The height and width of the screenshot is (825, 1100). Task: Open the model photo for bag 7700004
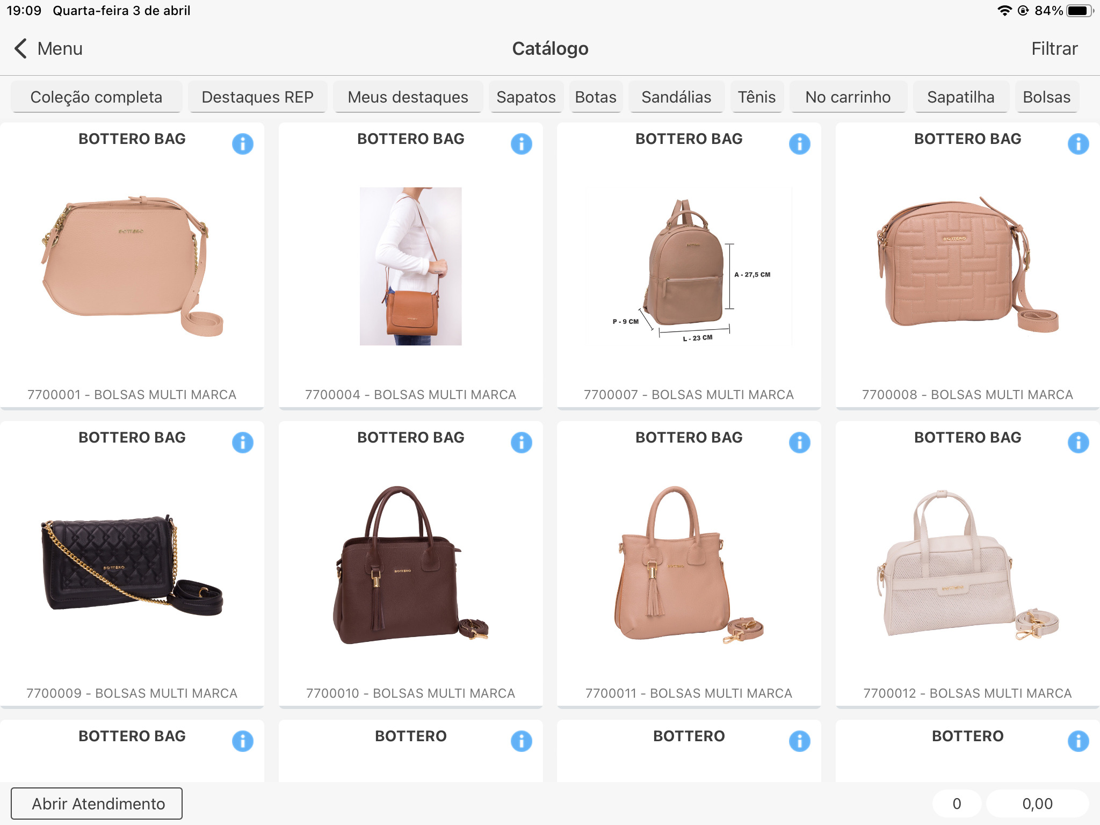pos(410,266)
